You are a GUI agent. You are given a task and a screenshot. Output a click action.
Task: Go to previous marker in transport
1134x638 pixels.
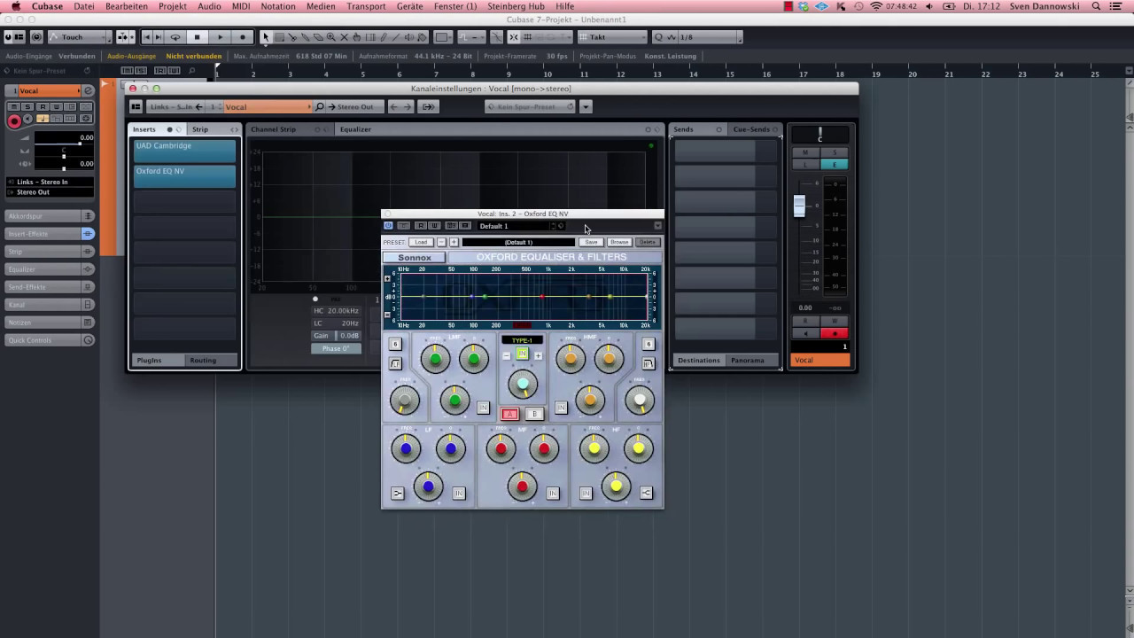pos(147,37)
